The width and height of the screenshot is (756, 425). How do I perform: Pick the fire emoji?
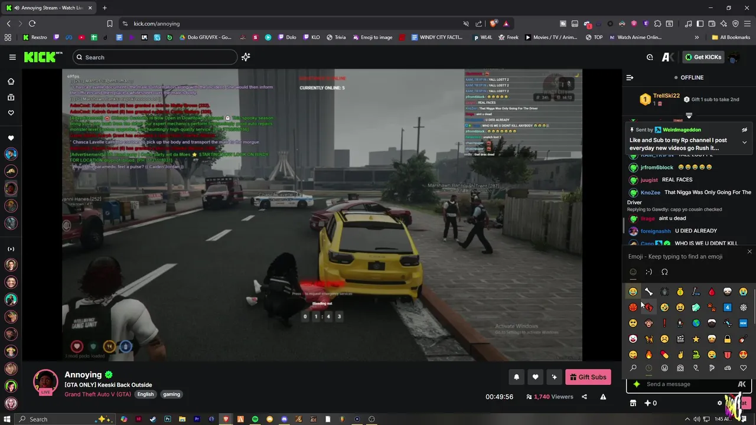point(649,355)
